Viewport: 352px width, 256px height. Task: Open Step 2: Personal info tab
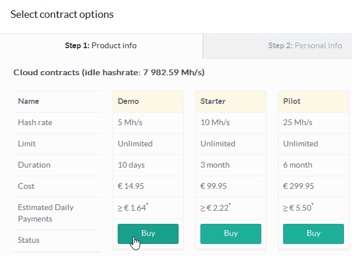coord(277,46)
